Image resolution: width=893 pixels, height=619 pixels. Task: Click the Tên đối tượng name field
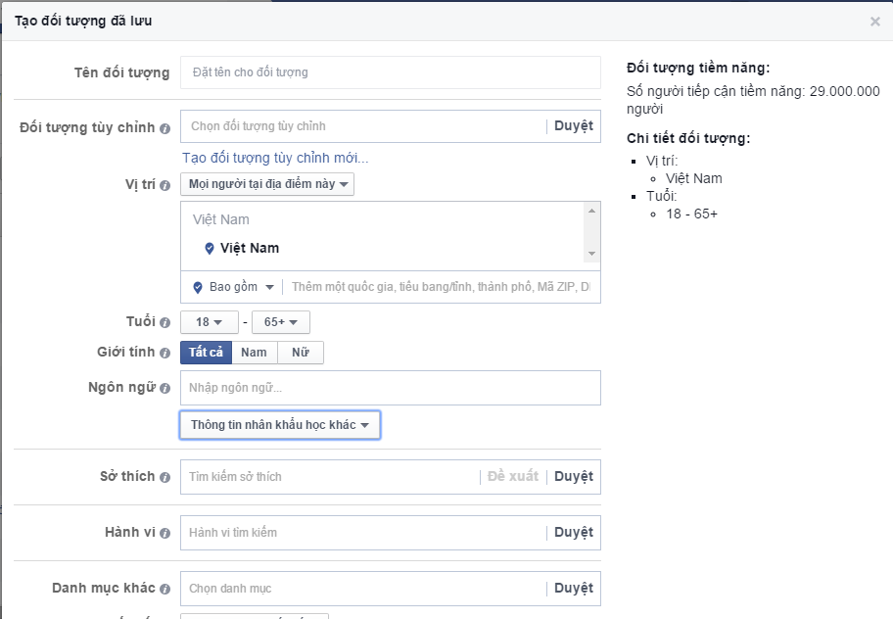pos(390,72)
